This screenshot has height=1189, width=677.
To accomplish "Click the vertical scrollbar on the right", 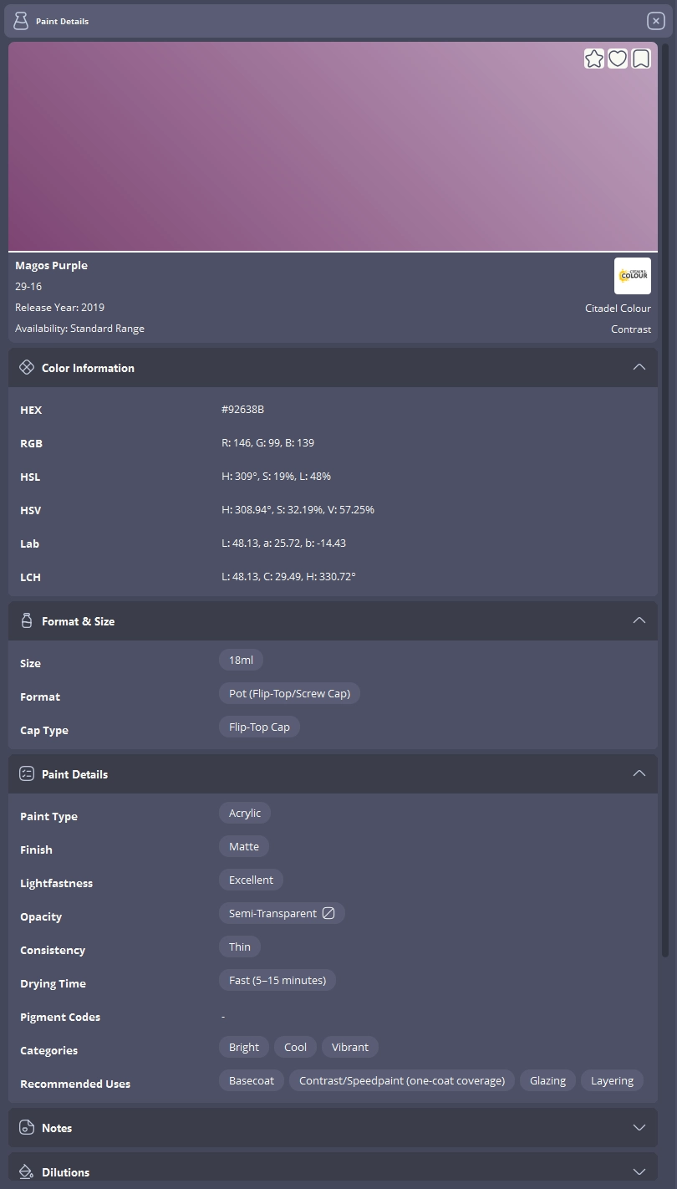I will coord(665,502).
